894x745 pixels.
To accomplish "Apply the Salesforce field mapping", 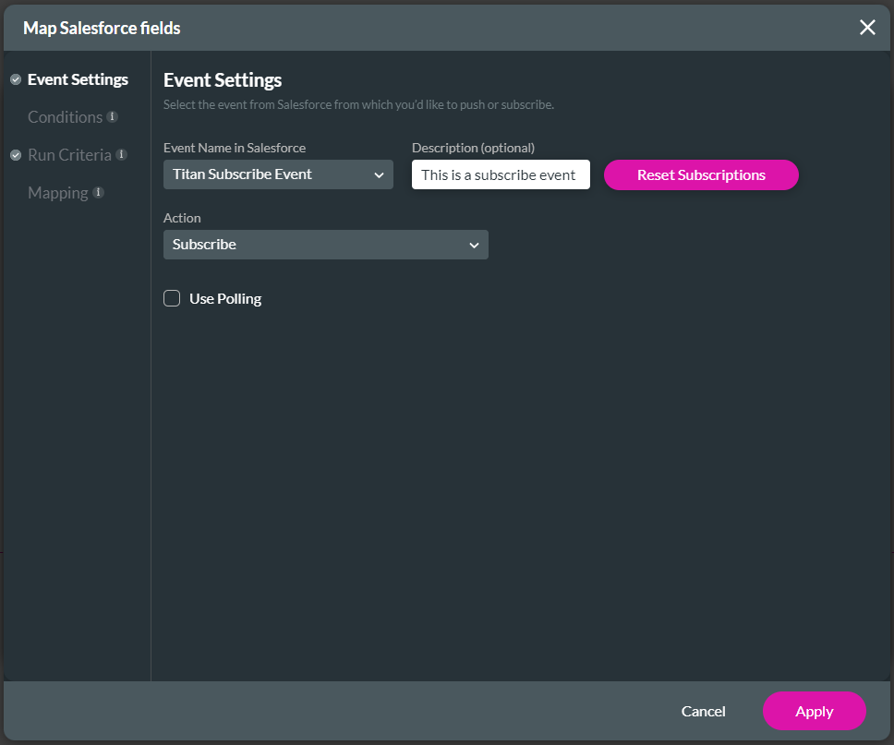I will [814, 711].
